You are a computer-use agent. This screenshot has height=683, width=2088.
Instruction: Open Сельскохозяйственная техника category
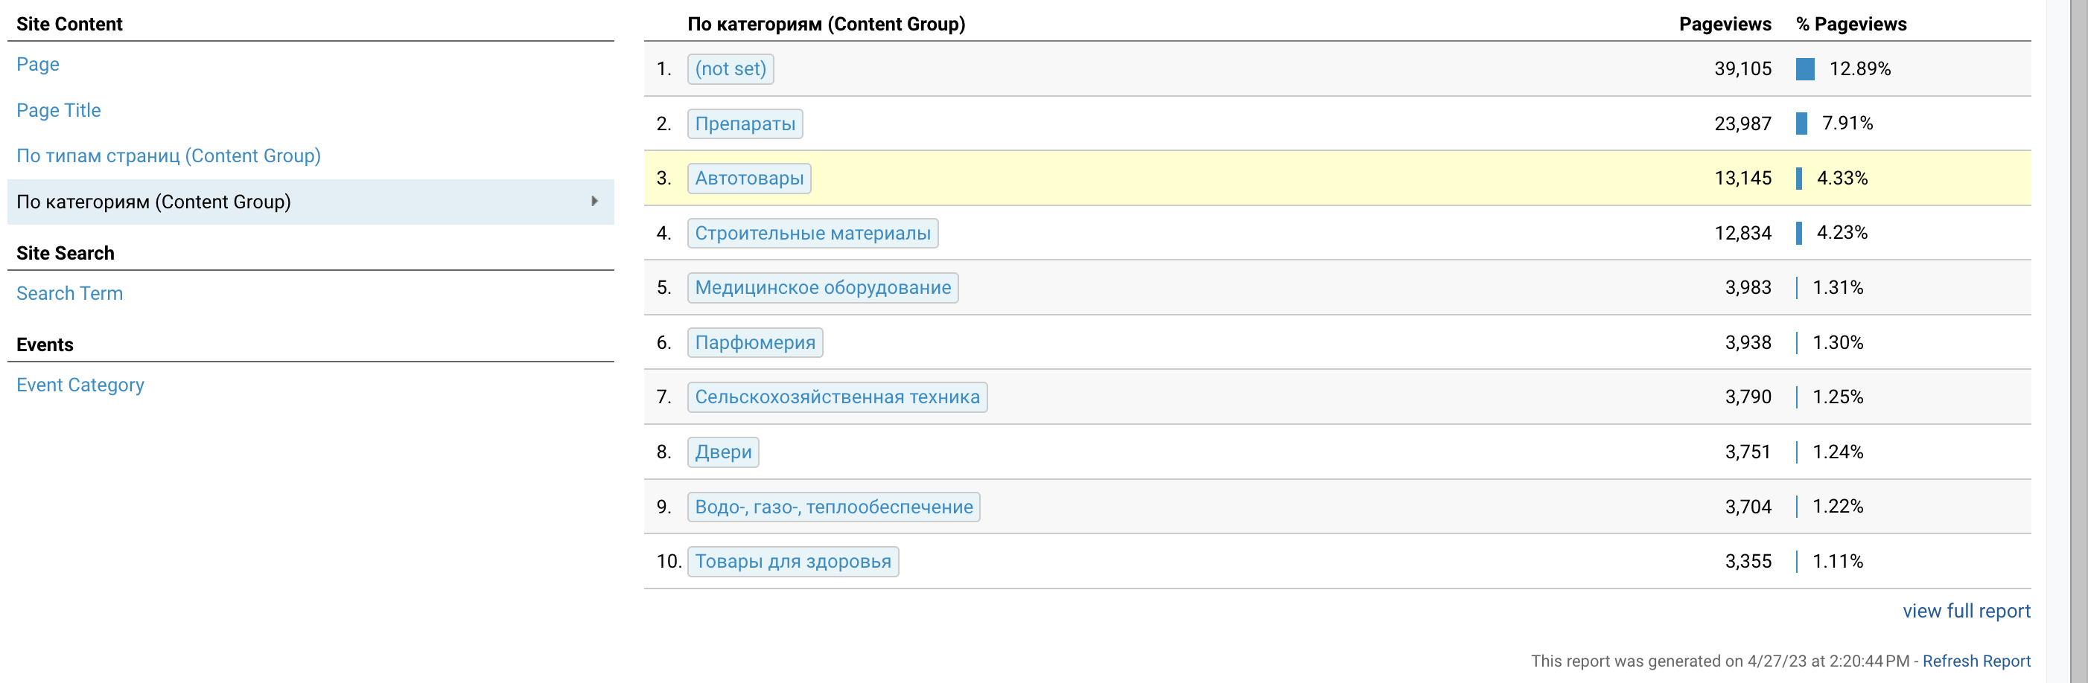(x=836, y=397)
